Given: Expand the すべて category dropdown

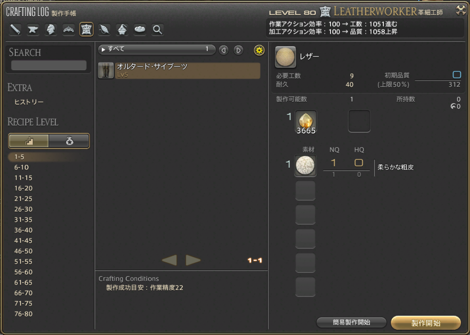Looking at the screenshot, I should coord(157,49).
